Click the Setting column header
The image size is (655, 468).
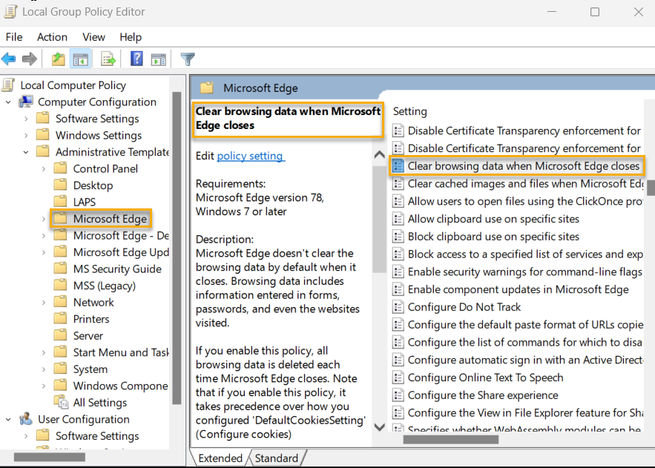pyautogui.click(x=409, y=111)
